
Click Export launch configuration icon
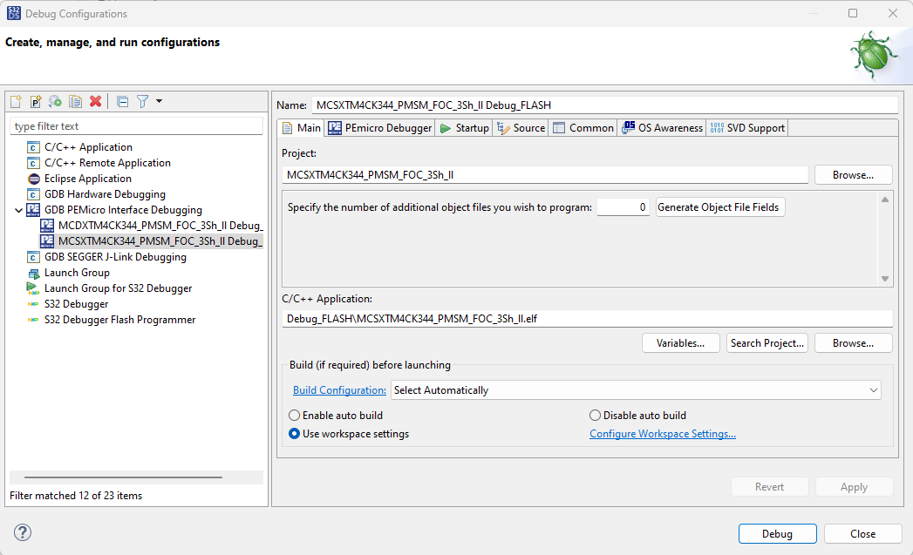(55, 102)
